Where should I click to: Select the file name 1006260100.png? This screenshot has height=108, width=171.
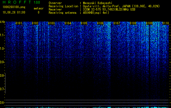(x=14, y=7)
